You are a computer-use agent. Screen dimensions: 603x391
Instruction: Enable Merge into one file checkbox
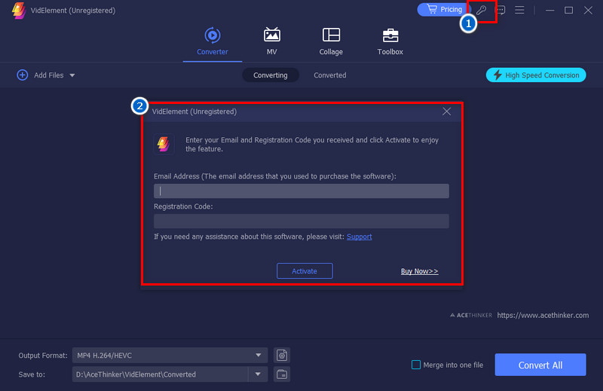tap(416, 365)
